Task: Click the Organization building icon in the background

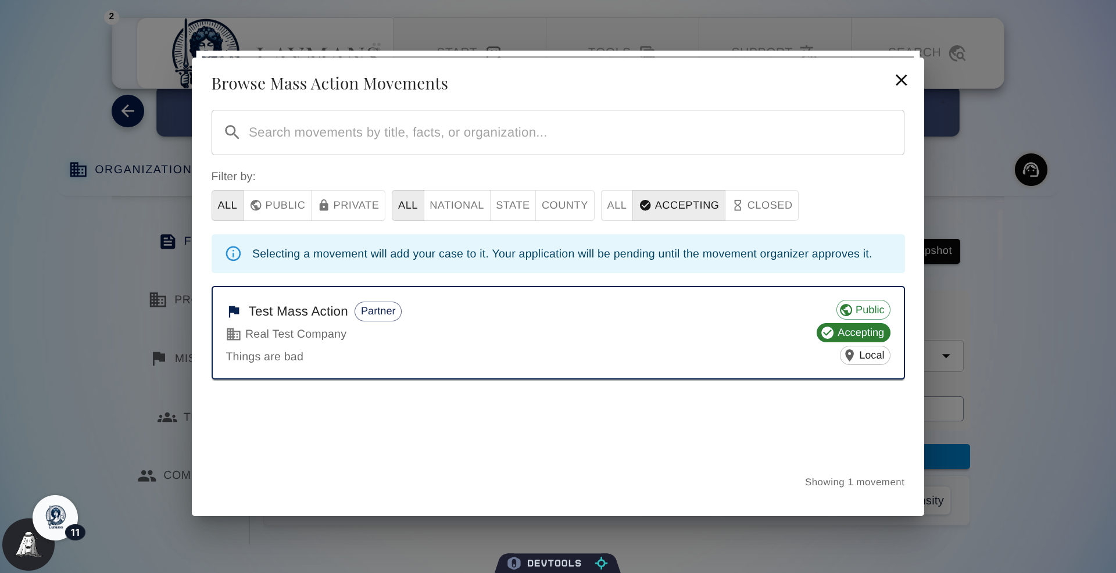Action: 78,169
